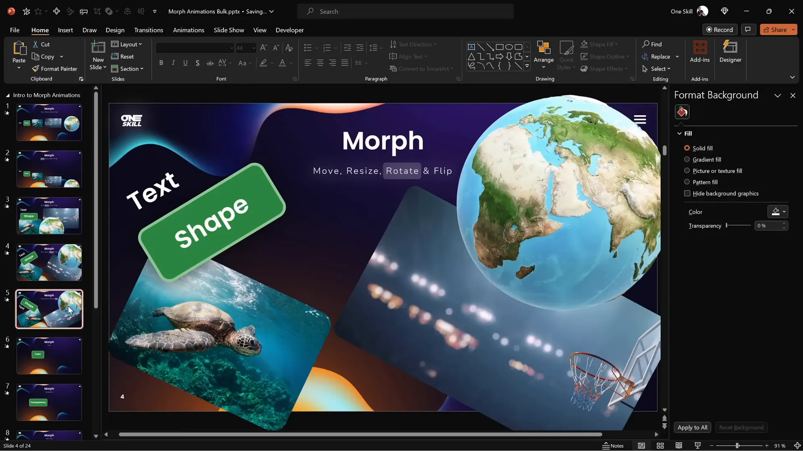Click the Paste clipboard icon

pos(19,48)
